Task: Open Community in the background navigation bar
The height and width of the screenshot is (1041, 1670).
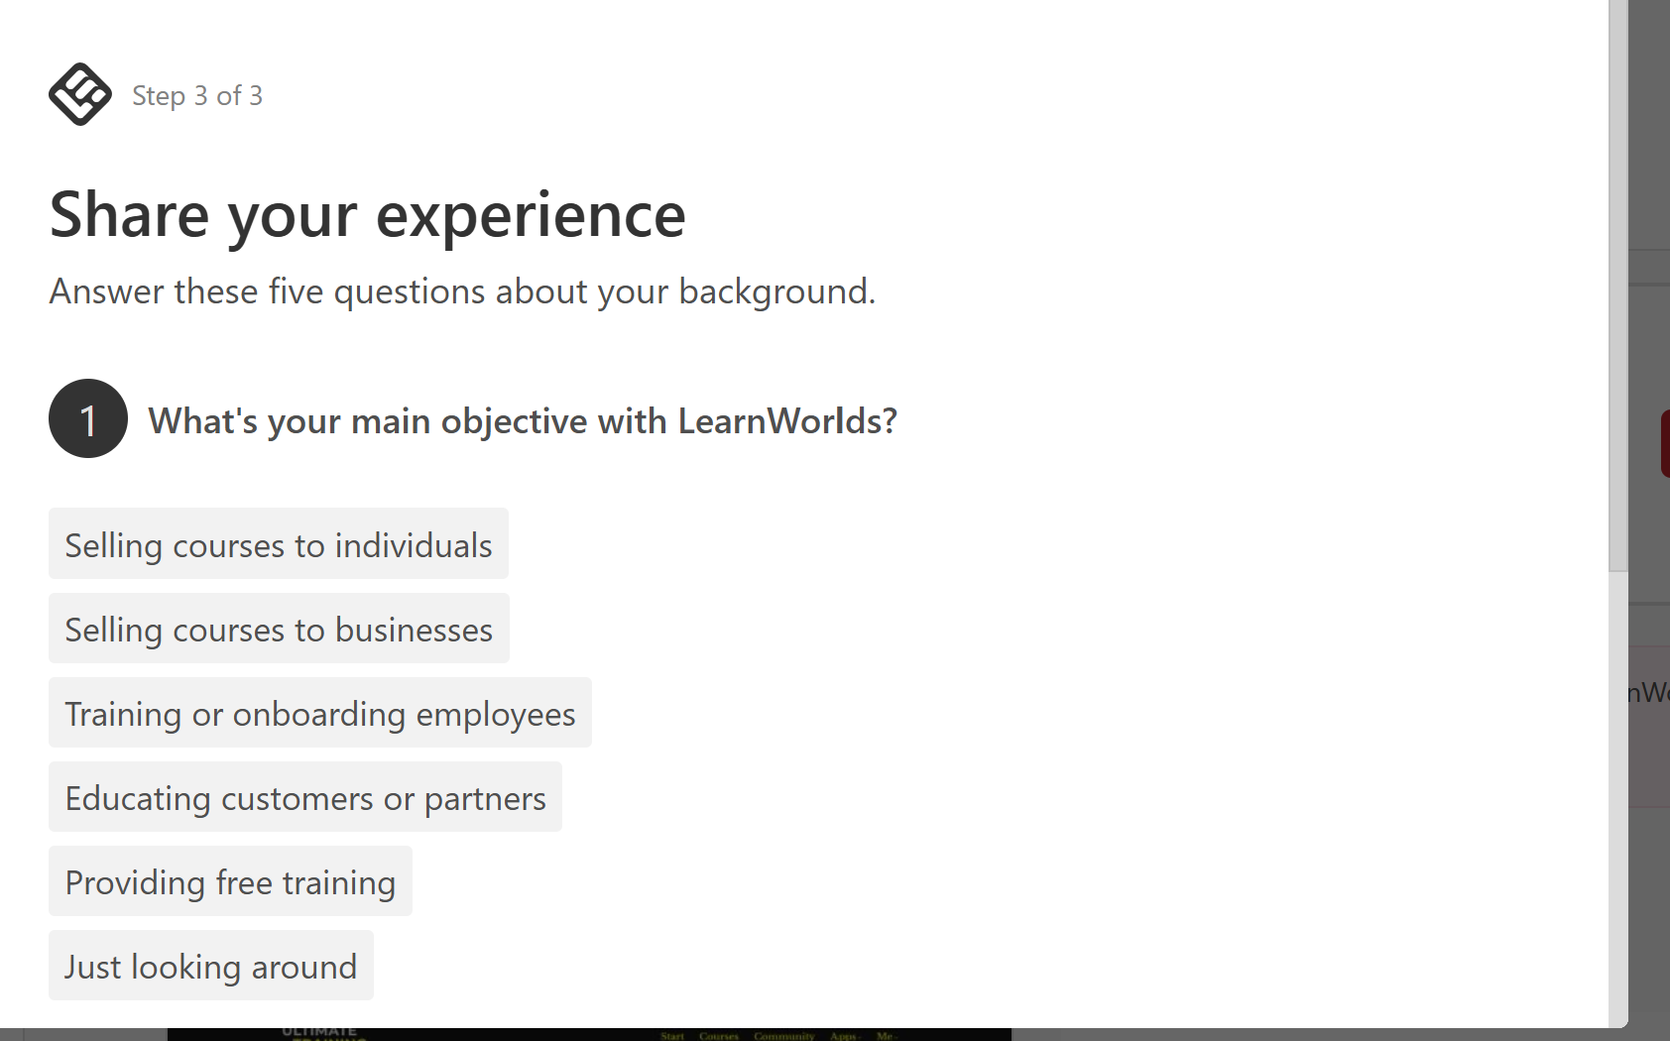Action: pyautogui.click(x=783, y=1035)
